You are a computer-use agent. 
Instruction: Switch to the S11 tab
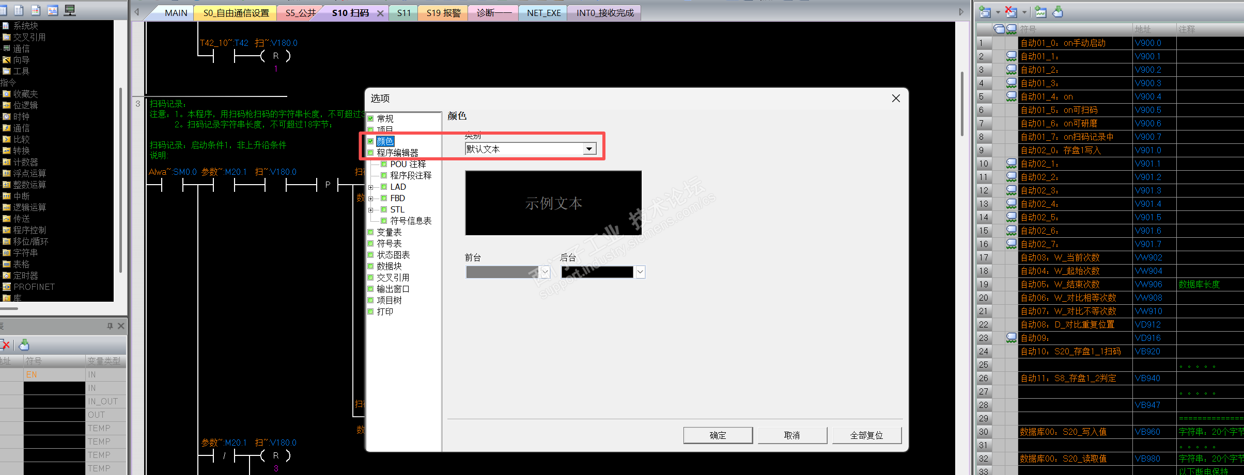(404, 13)
